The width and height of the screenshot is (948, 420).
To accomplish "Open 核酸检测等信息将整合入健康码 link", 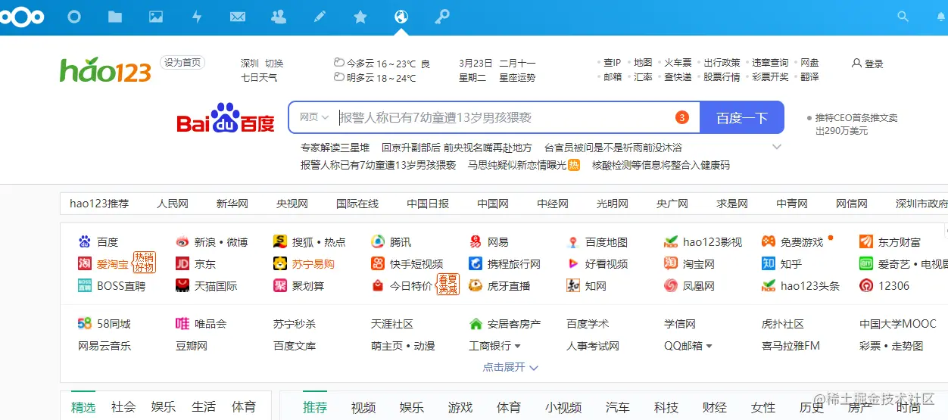I will tap(661, 165).
